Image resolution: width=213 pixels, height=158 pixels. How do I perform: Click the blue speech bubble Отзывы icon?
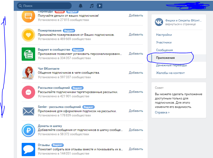click(x=28, y=150)
